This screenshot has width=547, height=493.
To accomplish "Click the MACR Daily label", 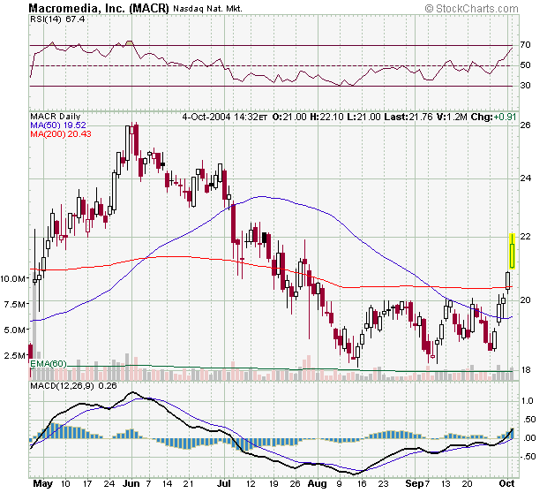I will [55, 117].
